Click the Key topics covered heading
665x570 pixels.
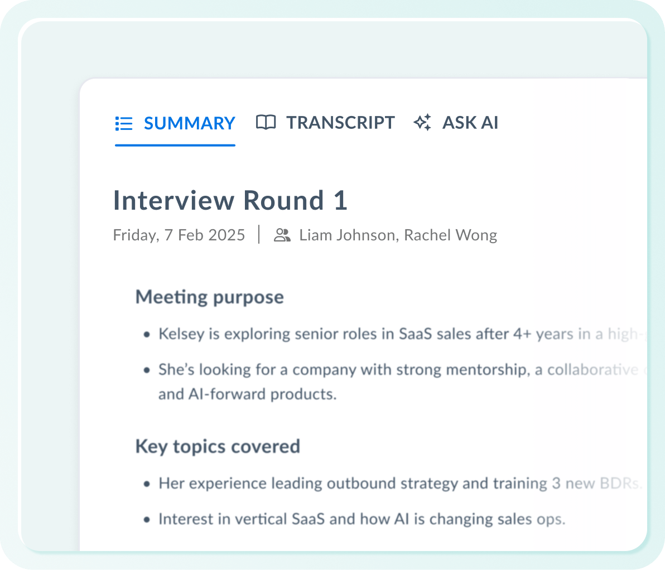click(218, 446)
